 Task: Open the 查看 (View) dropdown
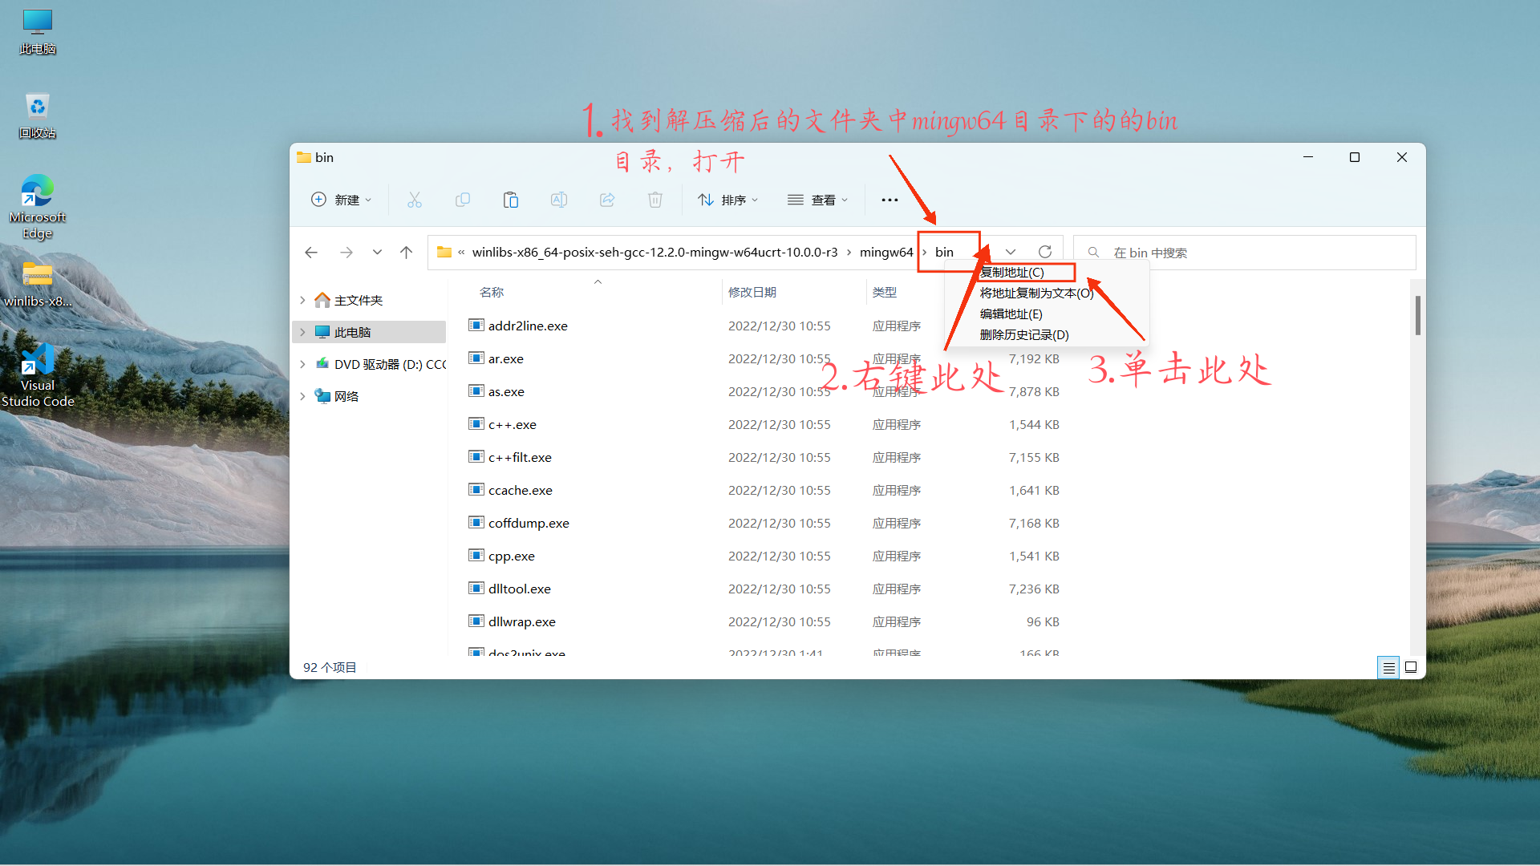click(817, 200)
